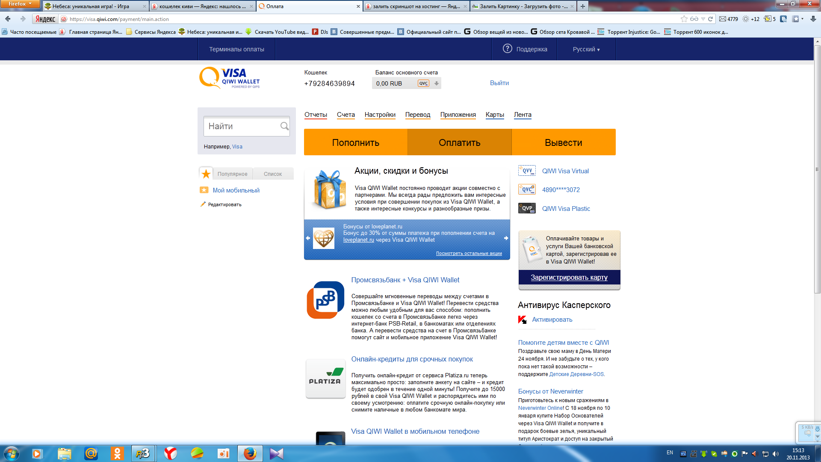Screen dimensions: 821x462
Task: Click the weather widget showing +12
Action: [751, 19]
